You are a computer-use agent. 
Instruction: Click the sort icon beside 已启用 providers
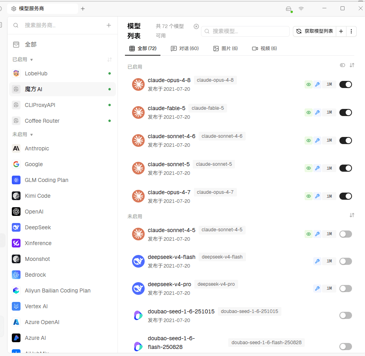click(x=110, y=60)
